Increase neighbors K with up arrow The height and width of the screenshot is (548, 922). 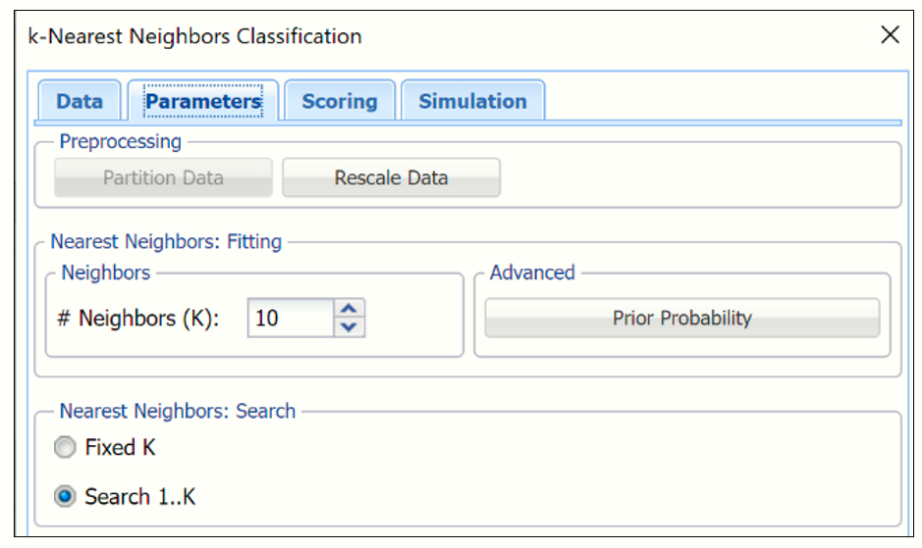(349, 309)
